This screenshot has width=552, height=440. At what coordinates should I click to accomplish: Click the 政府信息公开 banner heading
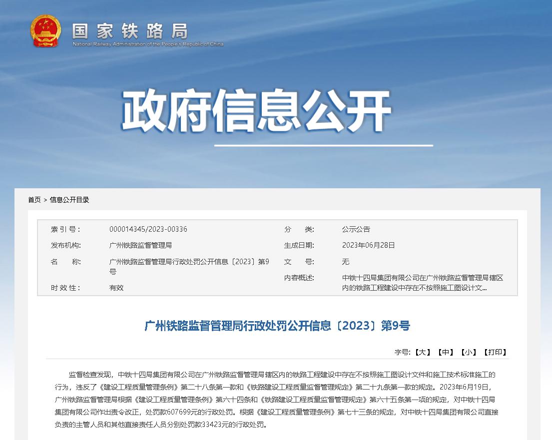click(x=259, y=109)
